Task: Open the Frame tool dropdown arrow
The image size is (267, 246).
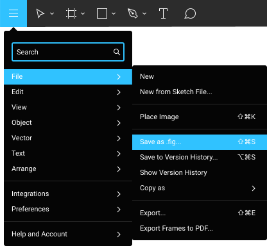Action: (83, 13)
